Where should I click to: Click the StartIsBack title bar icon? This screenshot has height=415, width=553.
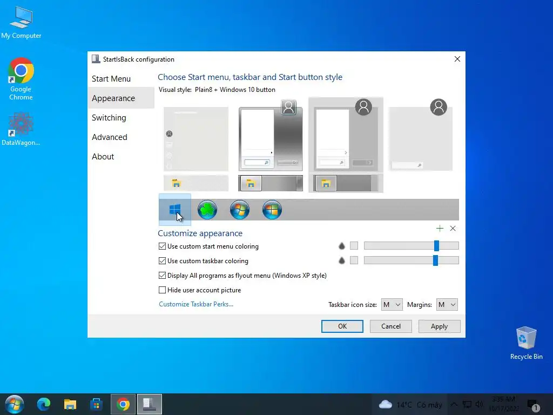click(96, 59)
